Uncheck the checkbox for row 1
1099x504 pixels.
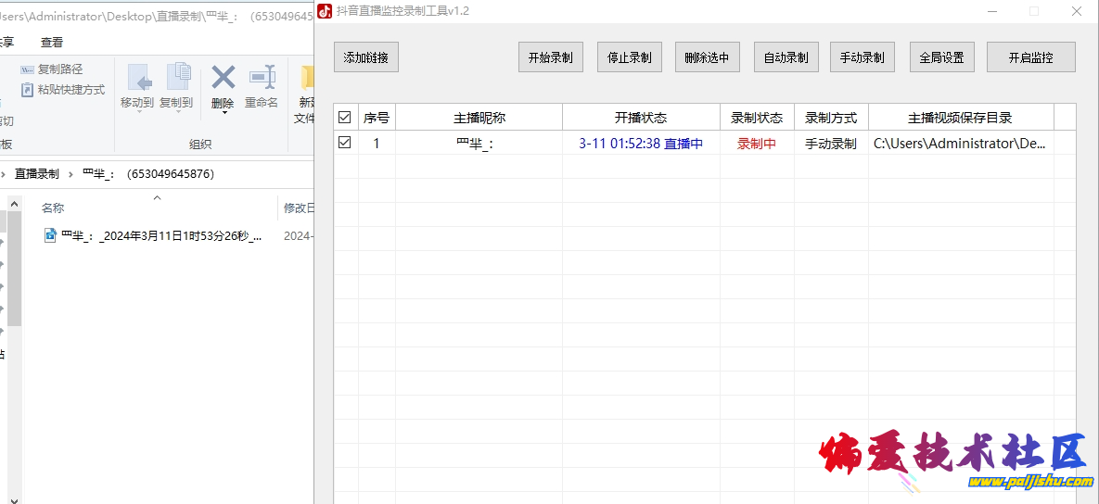click(x=345, y=143)
